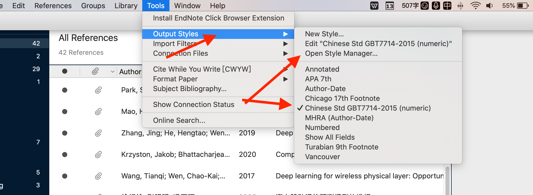
Task: Open the References menu
Action: pyautogui.click(x=53, y=6)
